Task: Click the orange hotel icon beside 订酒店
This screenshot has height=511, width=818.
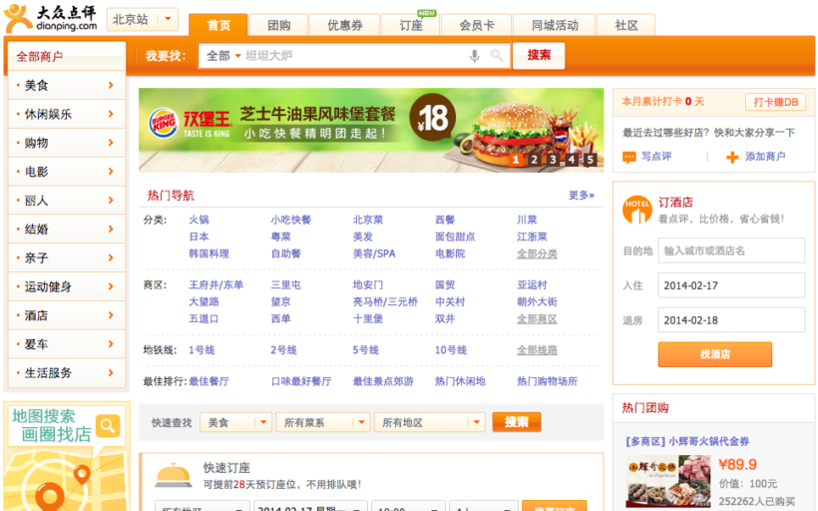Action: [x=636, y=209]
